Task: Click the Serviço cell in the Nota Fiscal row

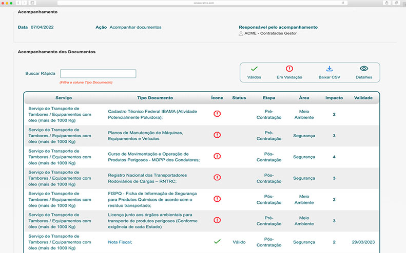Action: (x=60, y=242)
